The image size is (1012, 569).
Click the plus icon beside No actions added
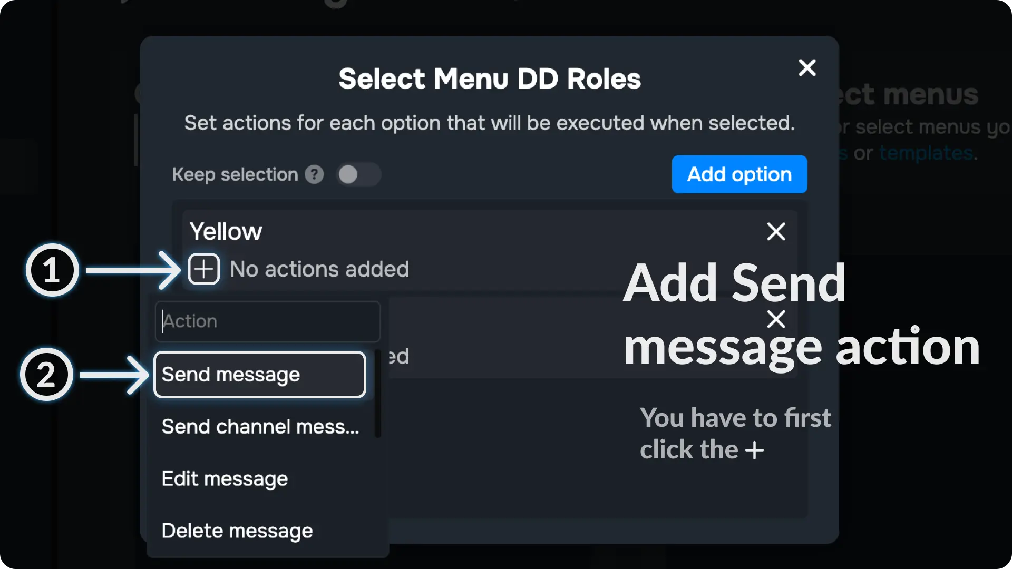pos(204,269)
